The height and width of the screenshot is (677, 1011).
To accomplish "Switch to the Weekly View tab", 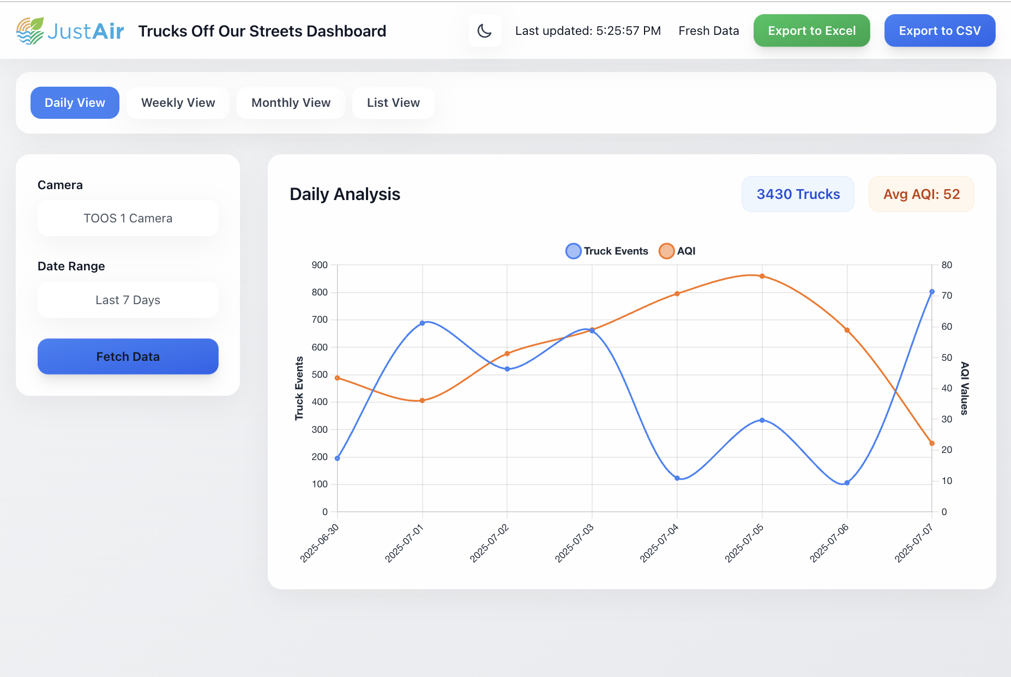I will (178, 102).
